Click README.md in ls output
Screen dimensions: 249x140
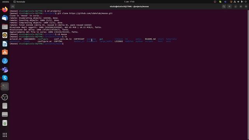pyautogui.click(x=150, y=39)
